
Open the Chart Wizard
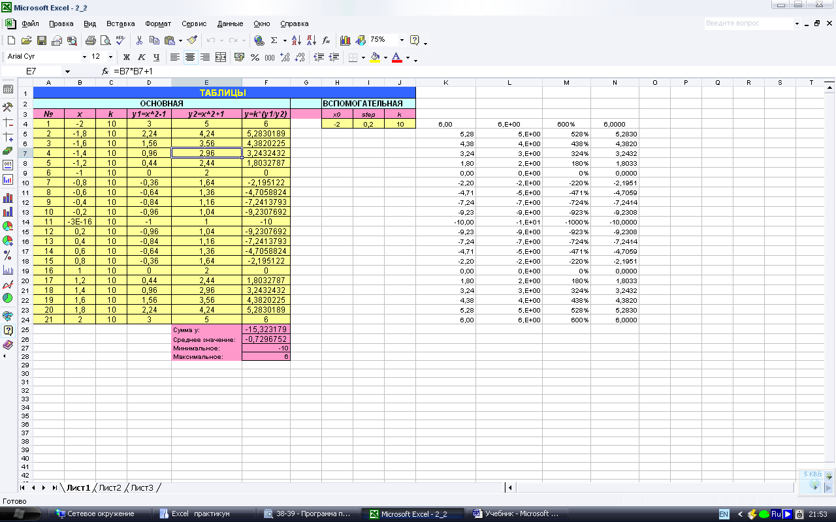click(x=345, y=40)
